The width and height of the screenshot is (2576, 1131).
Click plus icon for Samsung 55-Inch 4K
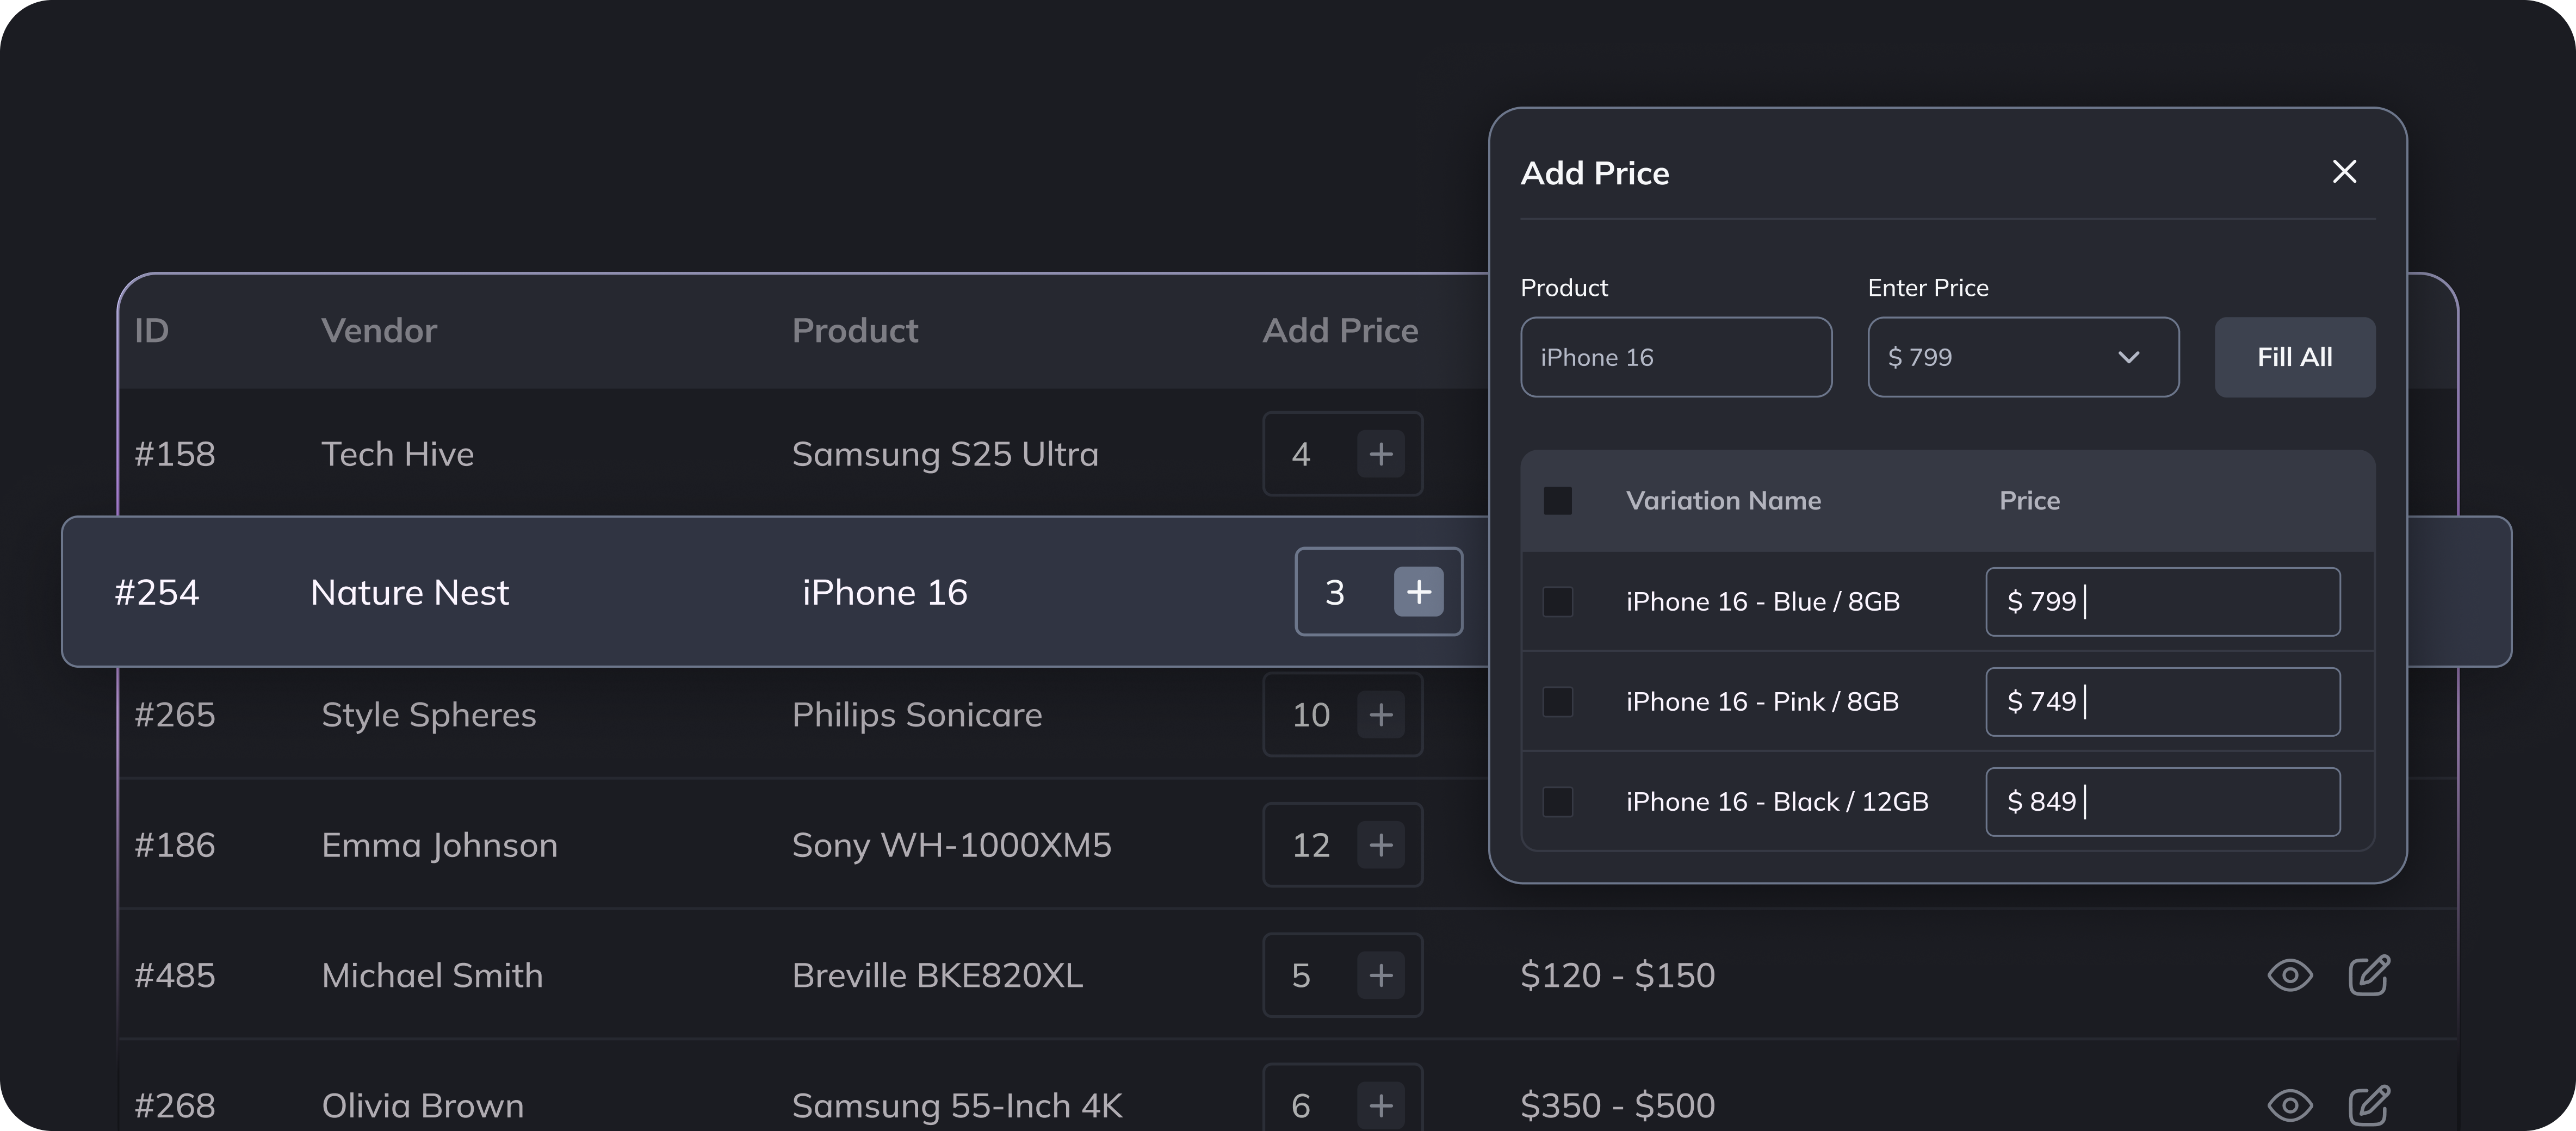click(x=1381, y=1105)
